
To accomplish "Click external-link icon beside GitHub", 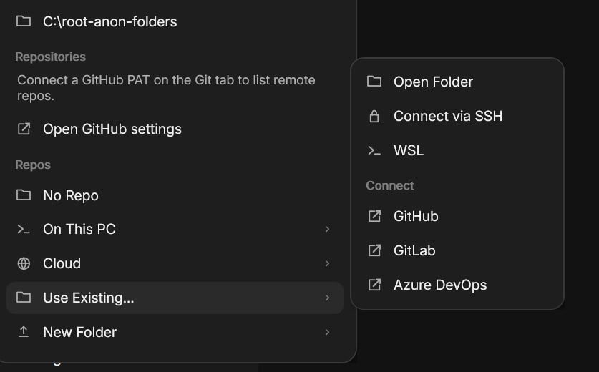I will (374, 216).
